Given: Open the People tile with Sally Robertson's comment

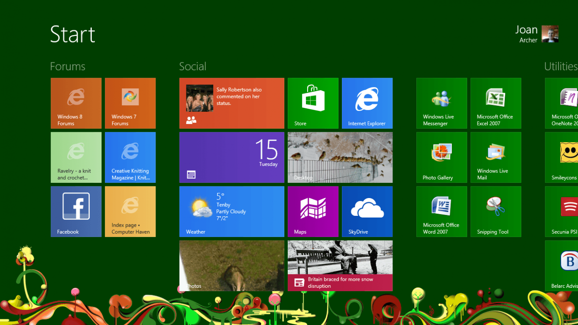Looking at the screenshot, I should coord(231,103).
